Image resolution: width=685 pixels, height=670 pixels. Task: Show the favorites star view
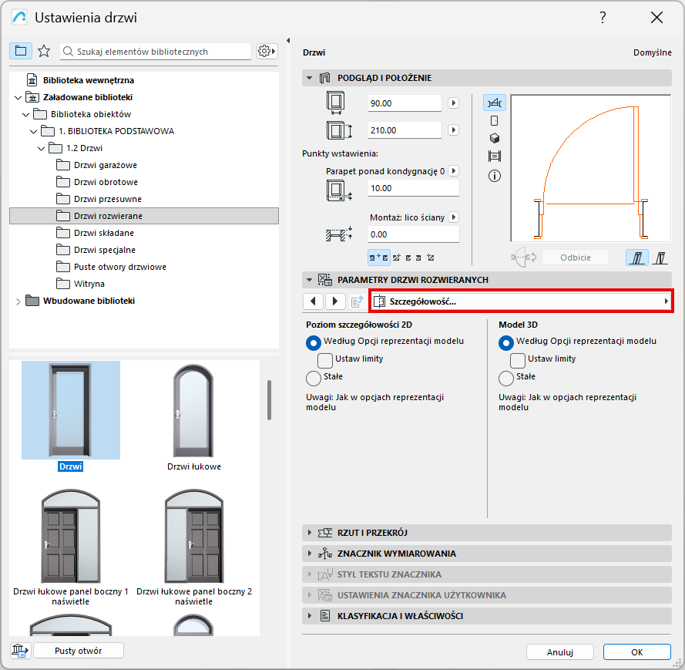(44, 51)
